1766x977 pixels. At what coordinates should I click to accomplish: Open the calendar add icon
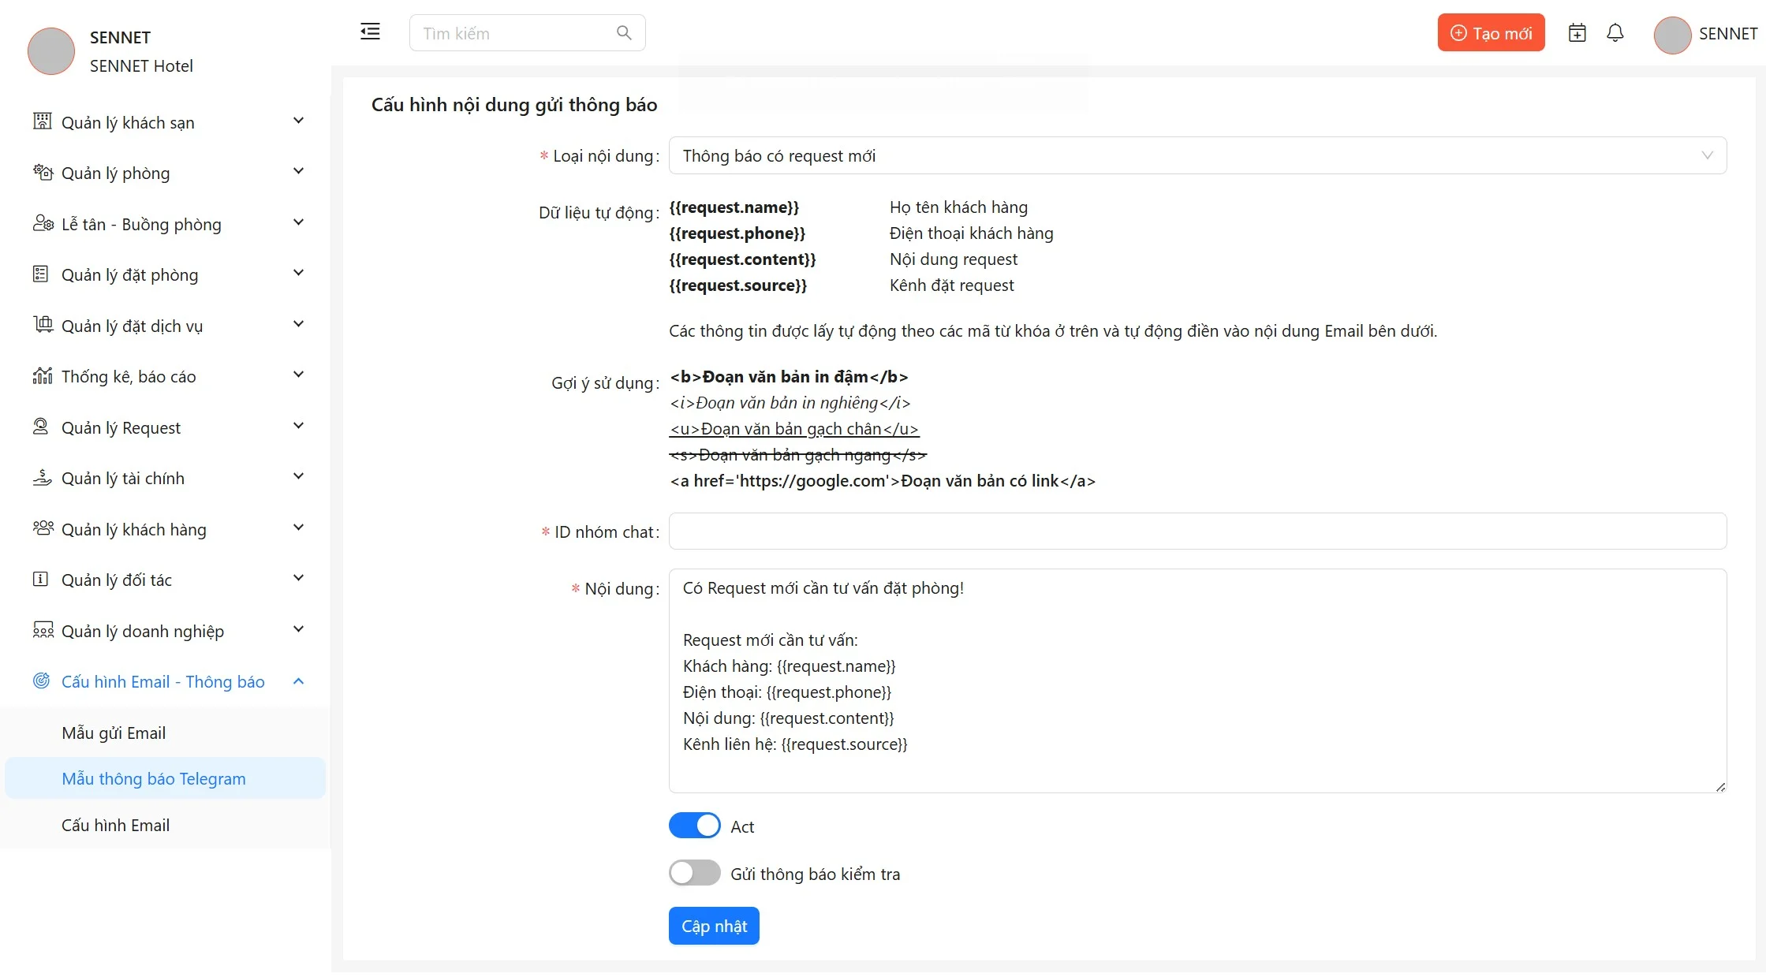[1577, 33]
